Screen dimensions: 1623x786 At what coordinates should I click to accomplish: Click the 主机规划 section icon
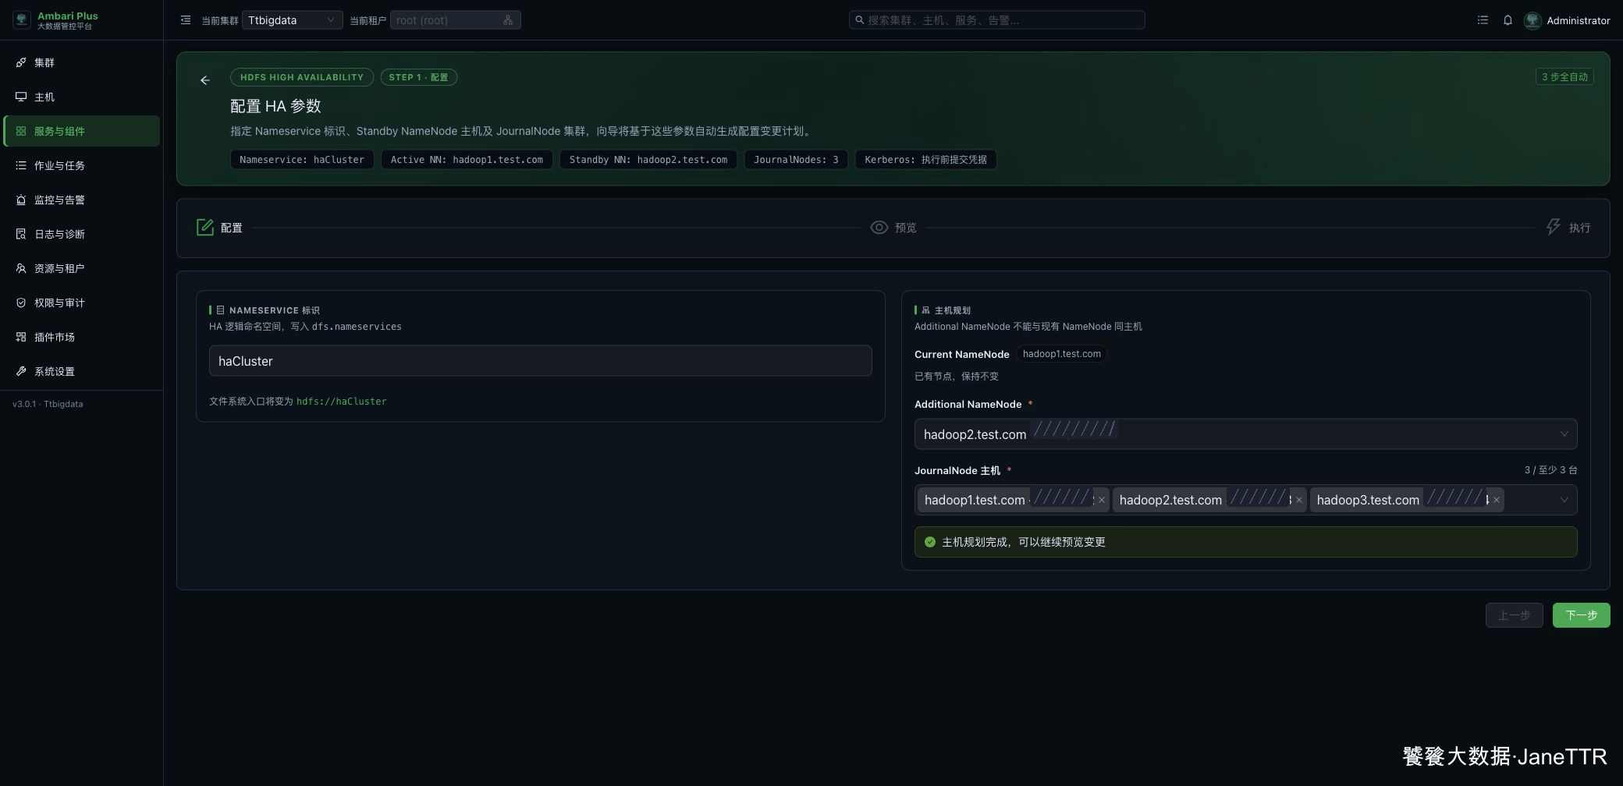[x=925, y=310]
